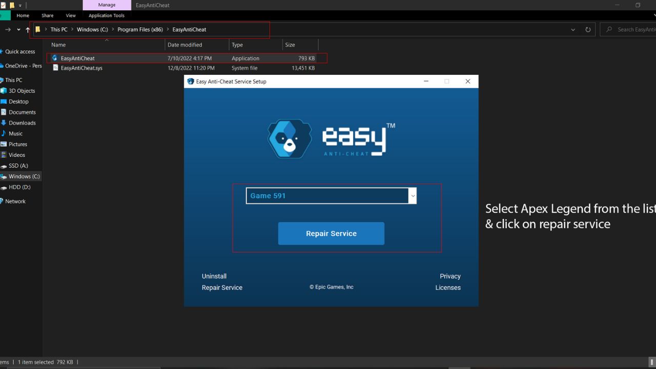Screen dimensions: 656x369
Task: Click the EasyAntiCheat application file icon
Action: point(55,58)
